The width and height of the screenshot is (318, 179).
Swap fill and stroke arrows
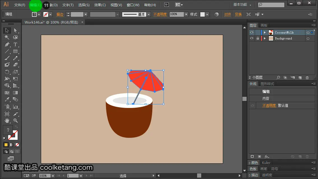[17, 127]
